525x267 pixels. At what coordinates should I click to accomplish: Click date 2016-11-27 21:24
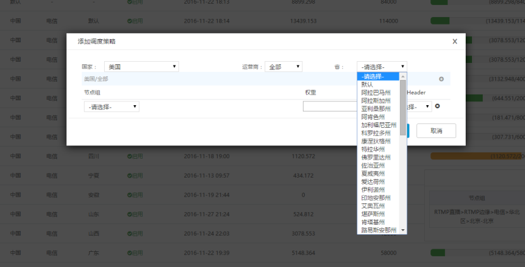(206, 214)
